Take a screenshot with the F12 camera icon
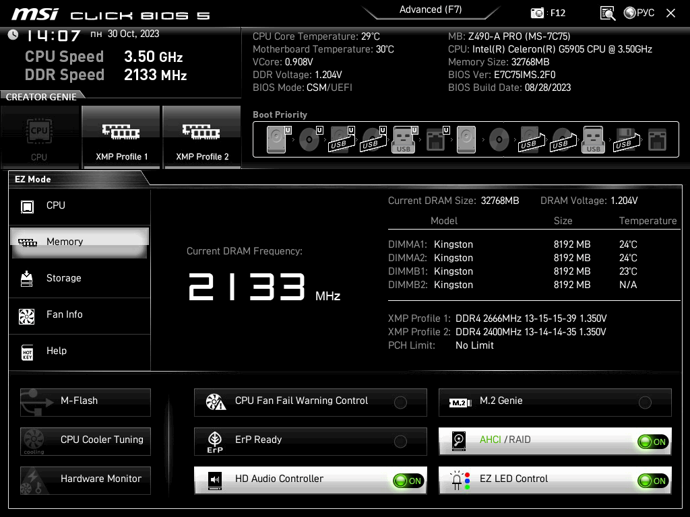 [537, 13]
